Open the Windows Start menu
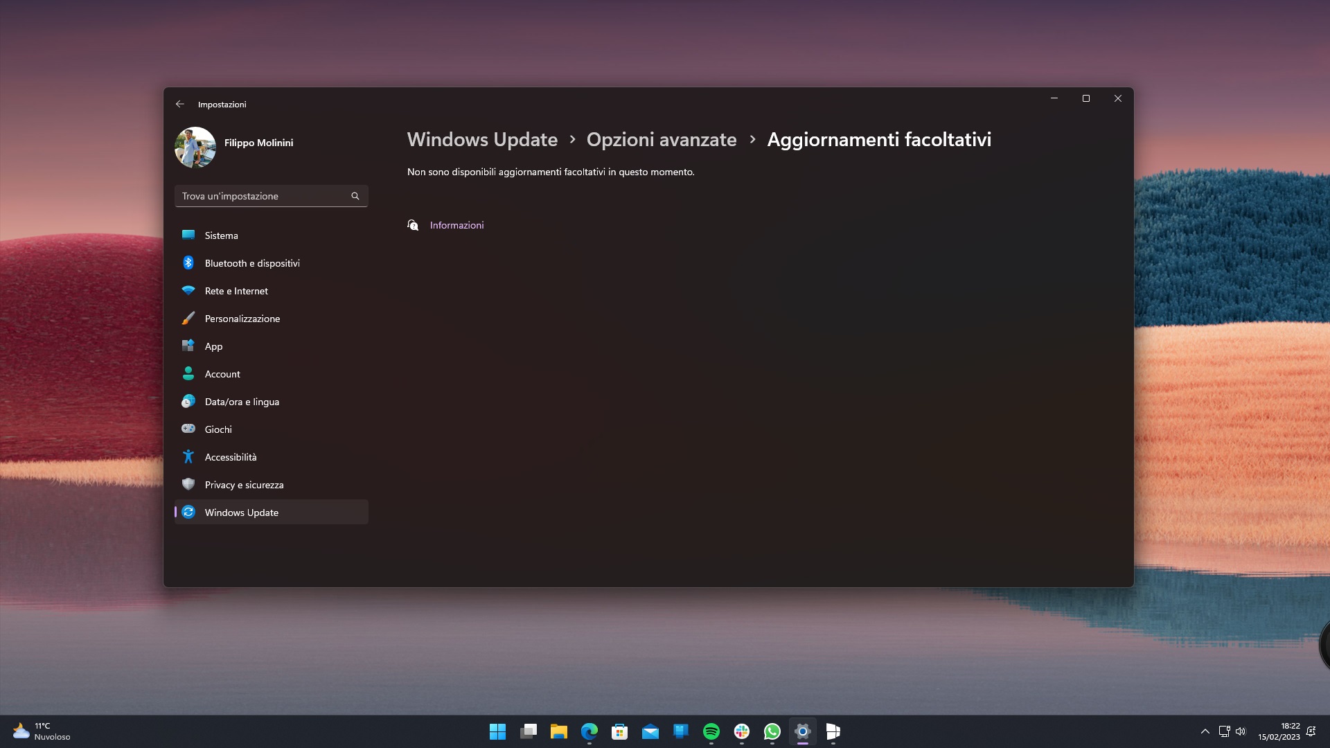This screenshot has width=1330, height=748. click(x=497, y=731)
